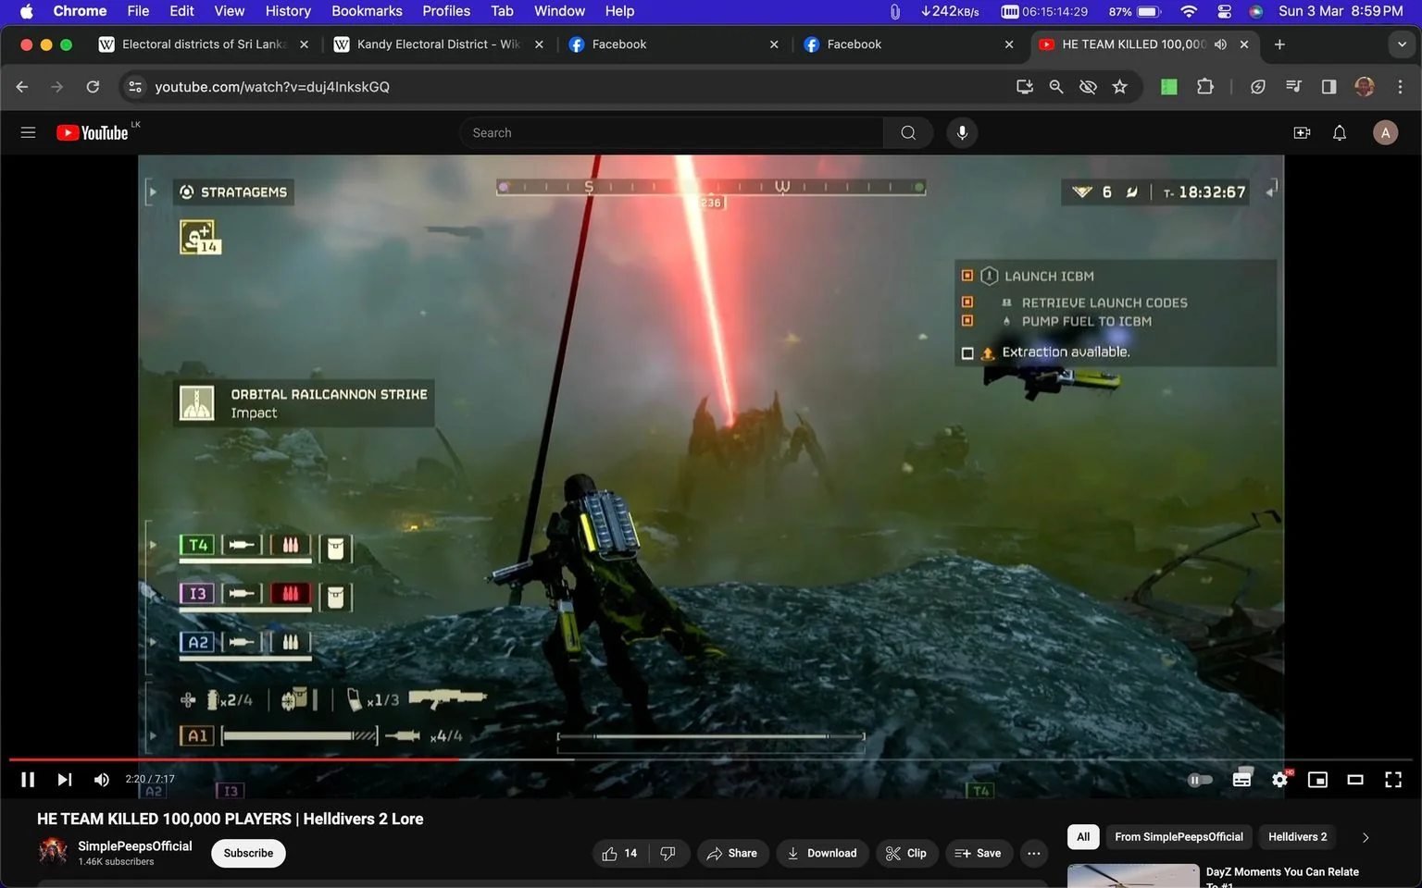Open Wi-Fi status menu
Viewport: 1422px width, 888px height.
1189,11
